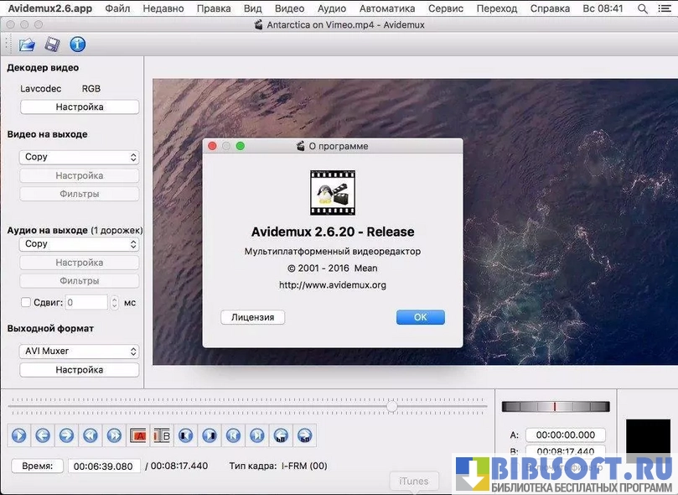Image resolution: width=678 pixels, height=495 pixels.
Task: Open the Аудио на выходе Copy dropdown
Action: click(x=79, y=244)
